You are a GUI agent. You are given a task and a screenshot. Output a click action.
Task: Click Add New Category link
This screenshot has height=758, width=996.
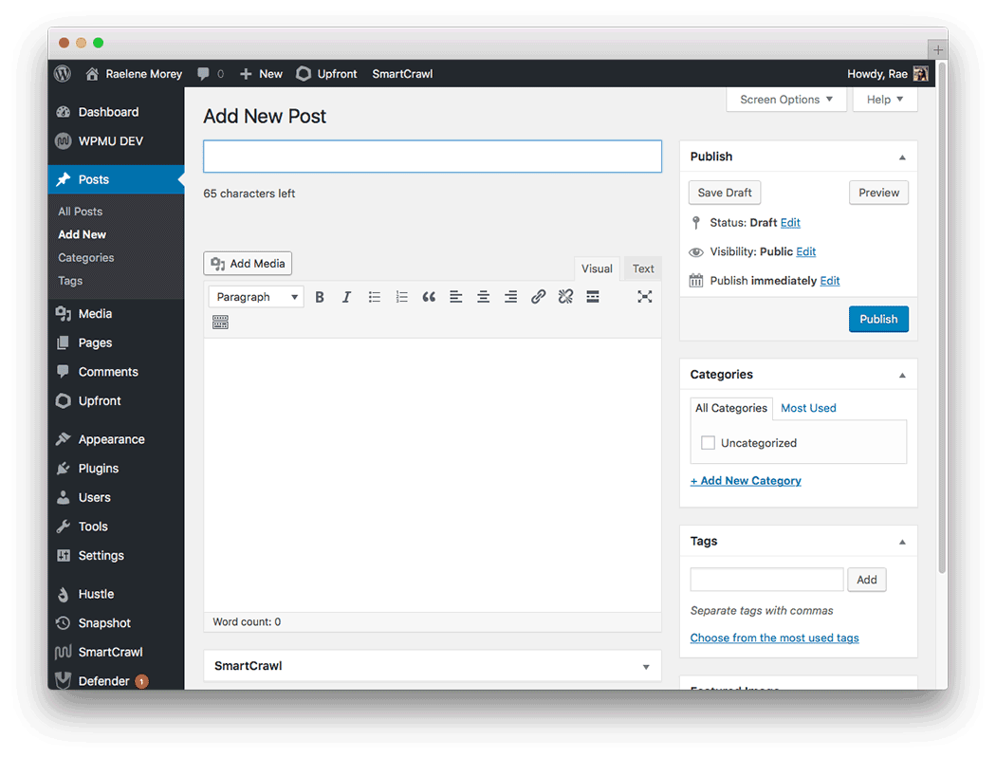click(x=746, y=480)
